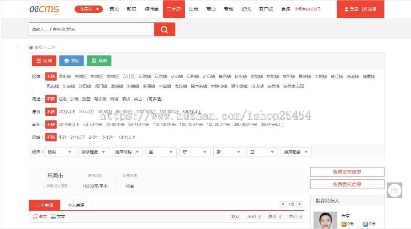Open the 出租 nav item
Screen dimensions: 411x229
(194, 9)
